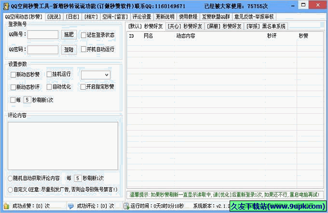Viewport: 328px width, 213px height.
Task: Click the 温馨提示 notice text
Action: point(224,195)
